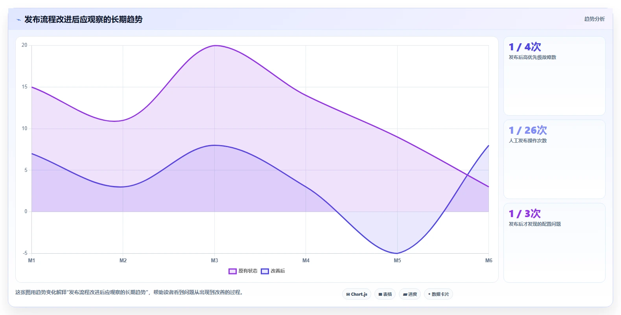Toggle the 原有状态 legend swatch

click(x=232, y=271)
